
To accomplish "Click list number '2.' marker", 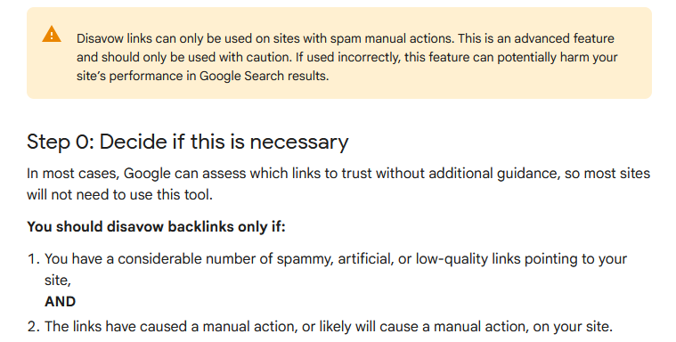I will point(34,327).
